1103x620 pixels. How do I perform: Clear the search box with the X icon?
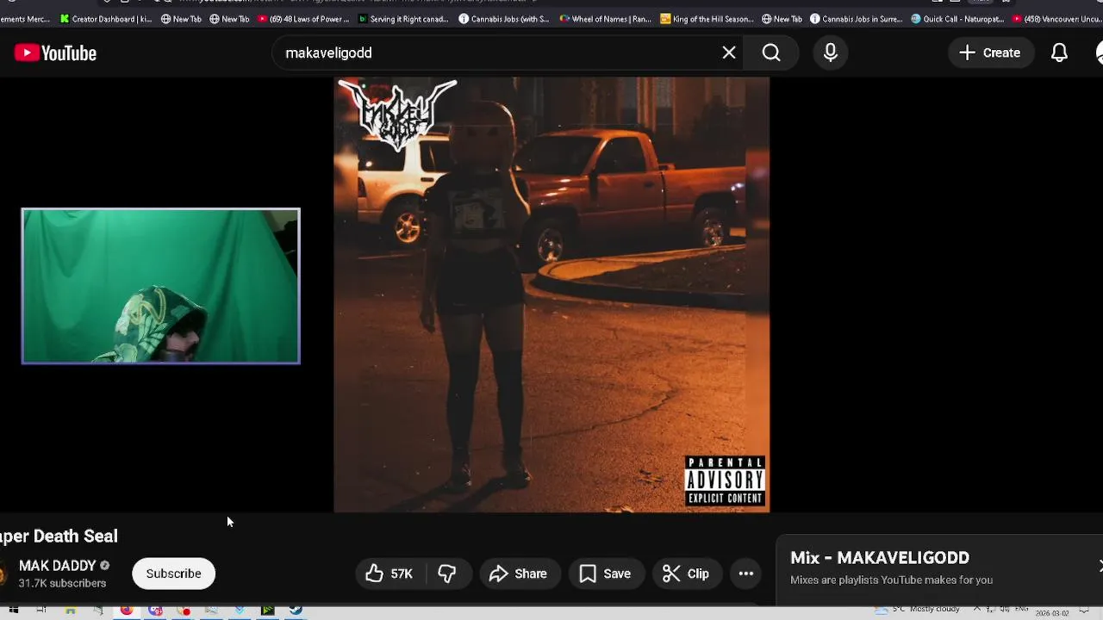(729, 53)
